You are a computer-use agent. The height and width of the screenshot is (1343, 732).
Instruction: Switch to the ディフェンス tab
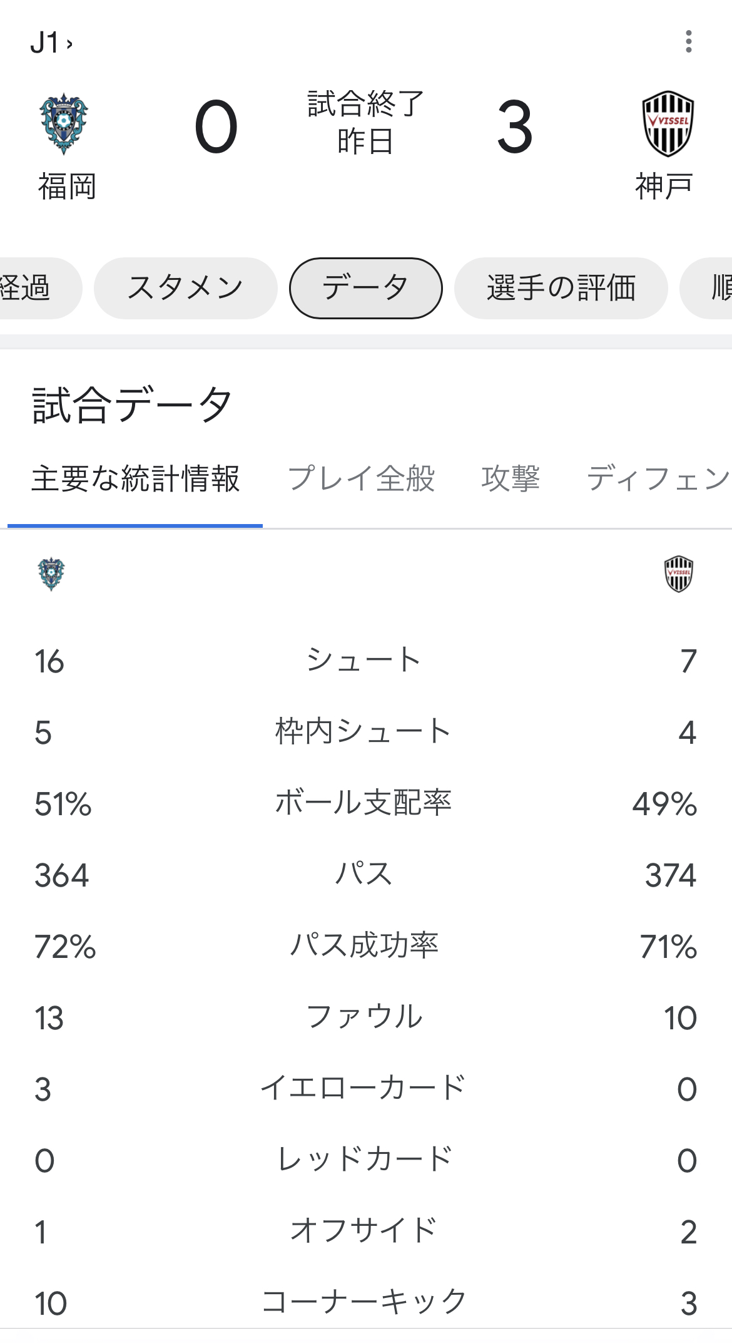pos(658,480)
